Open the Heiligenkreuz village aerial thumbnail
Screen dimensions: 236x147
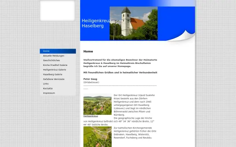coord(98,104)
